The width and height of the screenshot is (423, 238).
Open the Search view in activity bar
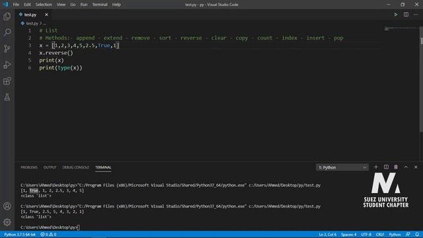(x=7, y=32)
